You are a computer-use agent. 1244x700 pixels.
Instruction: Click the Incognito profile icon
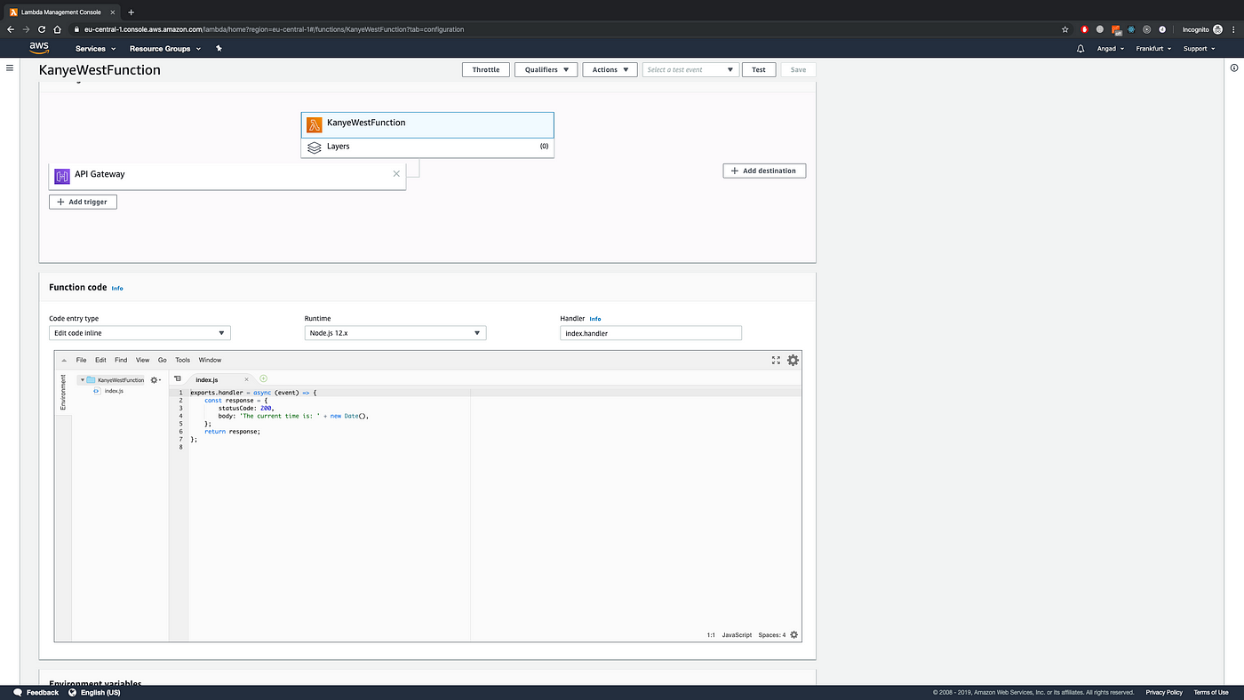point(1218,29)
